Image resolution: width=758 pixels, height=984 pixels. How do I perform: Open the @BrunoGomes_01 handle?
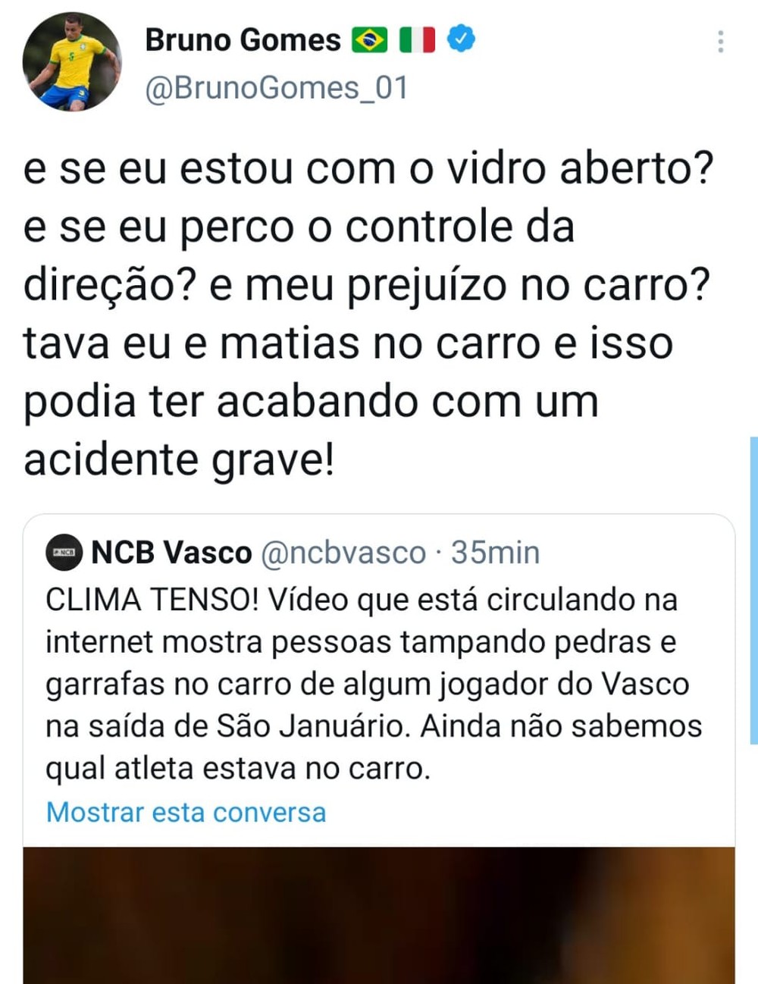pos(276,88)
